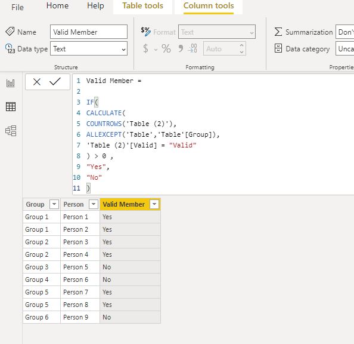Click the Person 8 cell

(x=80, y=305)
